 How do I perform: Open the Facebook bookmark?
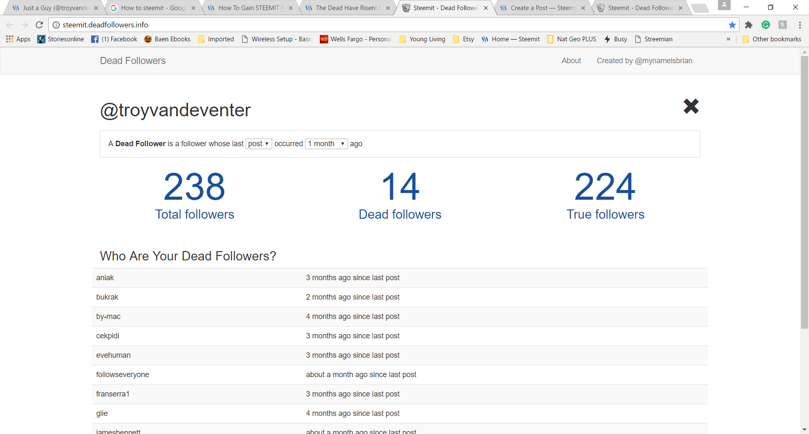pyautogui.click(x=114, y=39)
